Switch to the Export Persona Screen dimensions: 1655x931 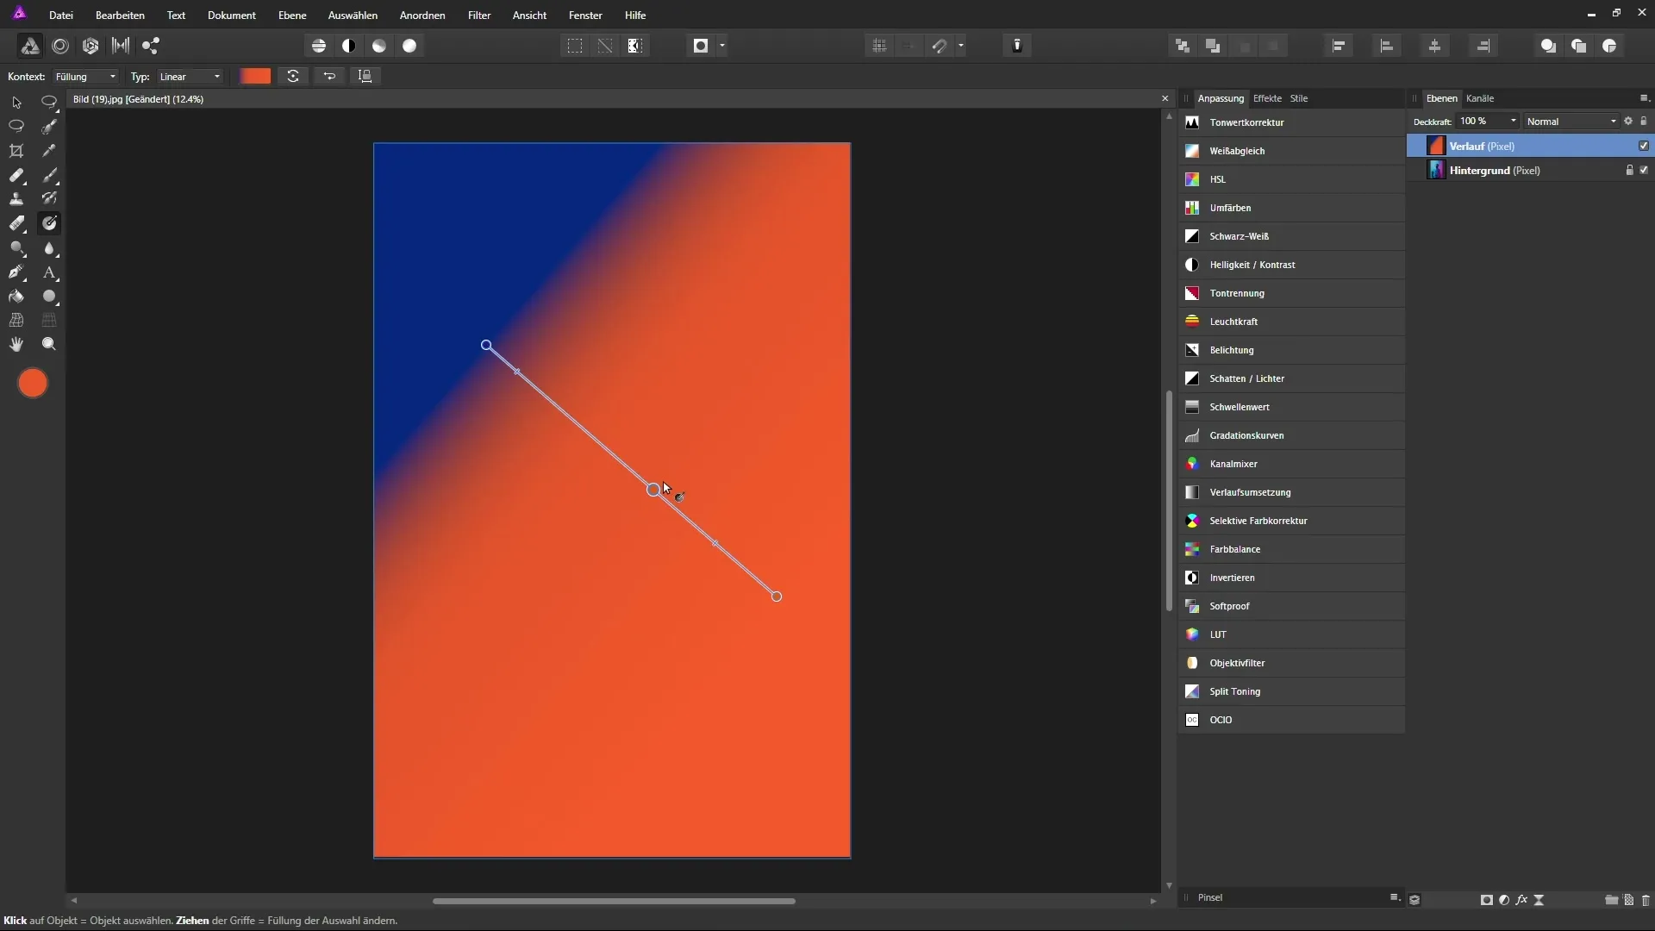click(151, 46)
